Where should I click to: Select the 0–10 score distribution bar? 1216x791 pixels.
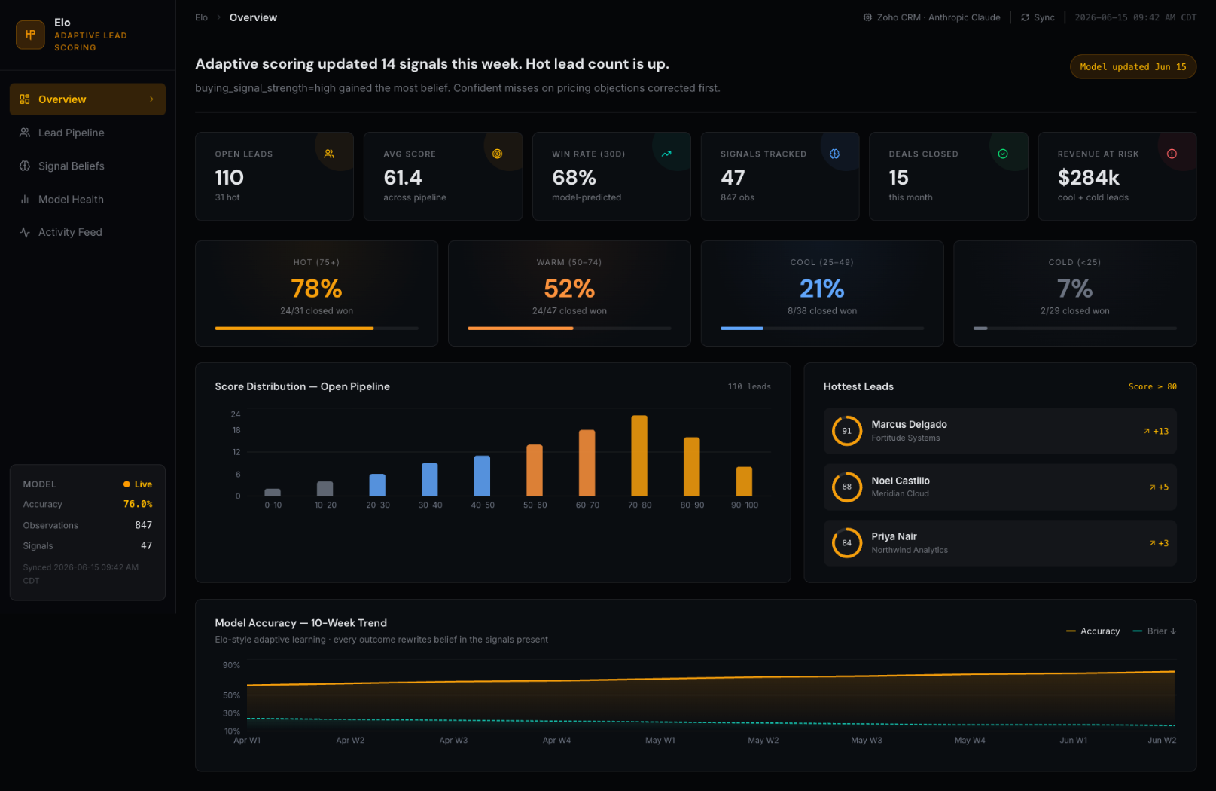click(x=273, y=492)
